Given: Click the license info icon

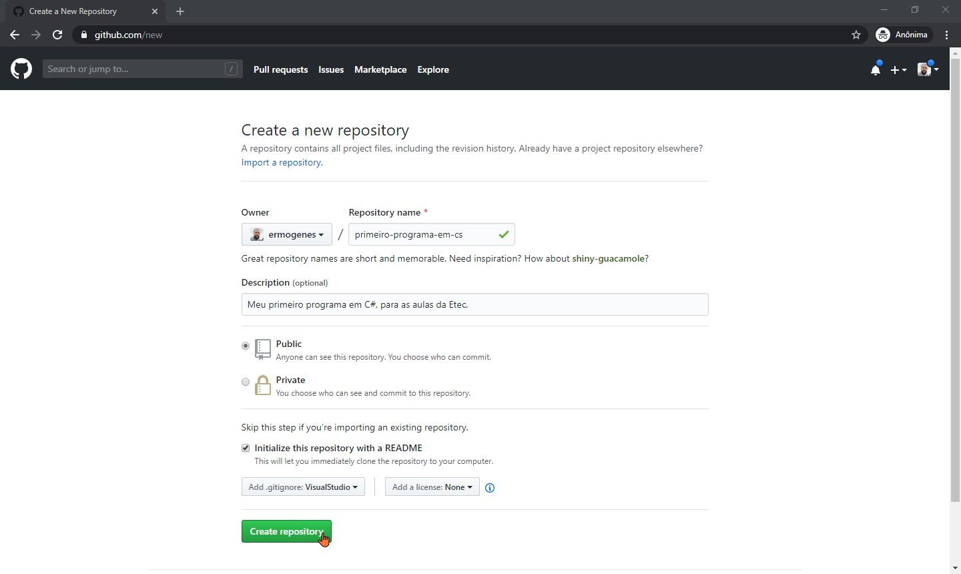Looking at the screenshot, I should click(x=490, y=488).
